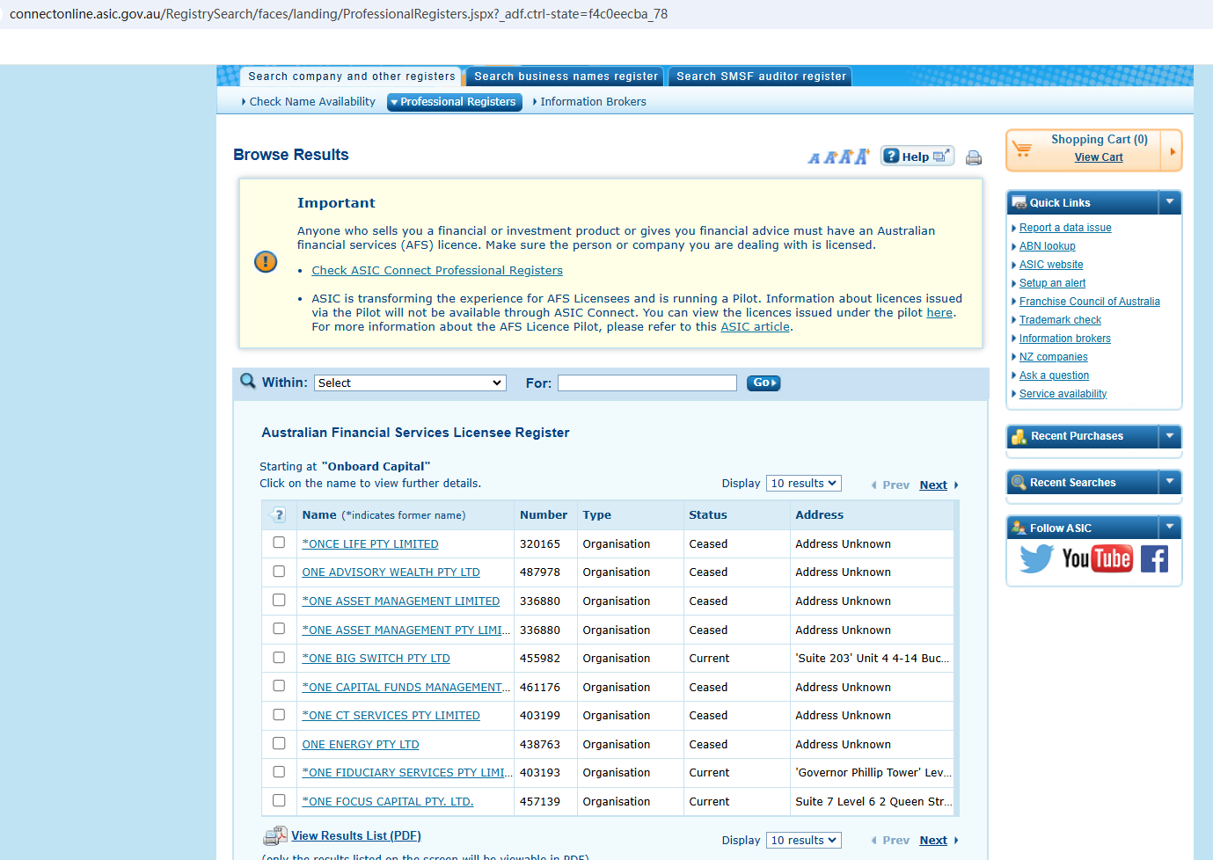Select checkbox for ONE FOCUS CAPITAL PTY. LTD.
The height and width of the screenshot is (860, 1213).
[x=279, y=801]
